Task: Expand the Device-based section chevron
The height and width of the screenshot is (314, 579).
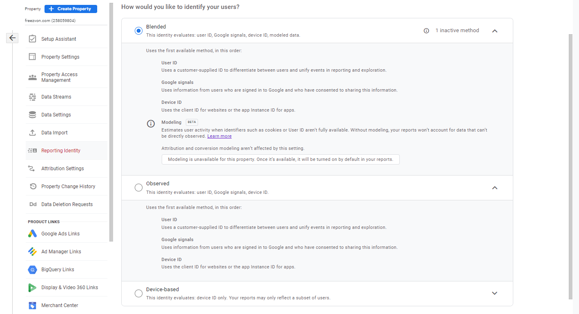Action: point(494,293)
